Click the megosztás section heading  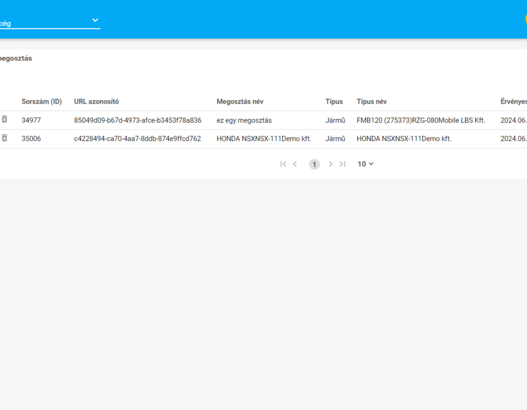point(16,58)
